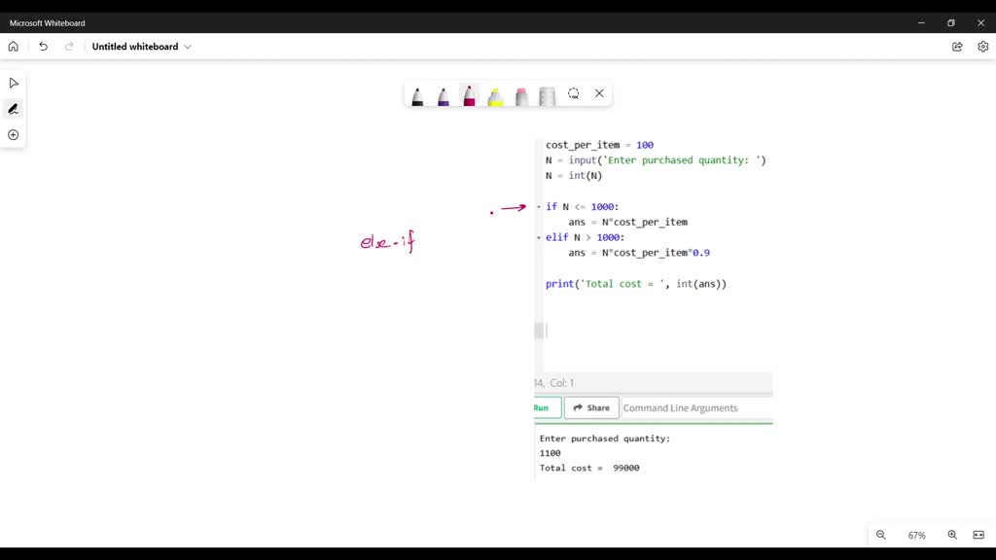Image resolution: width=996 pixels, height=560 pixels.
Task: Switch to the select pointer mode
Action: (14, 84)
